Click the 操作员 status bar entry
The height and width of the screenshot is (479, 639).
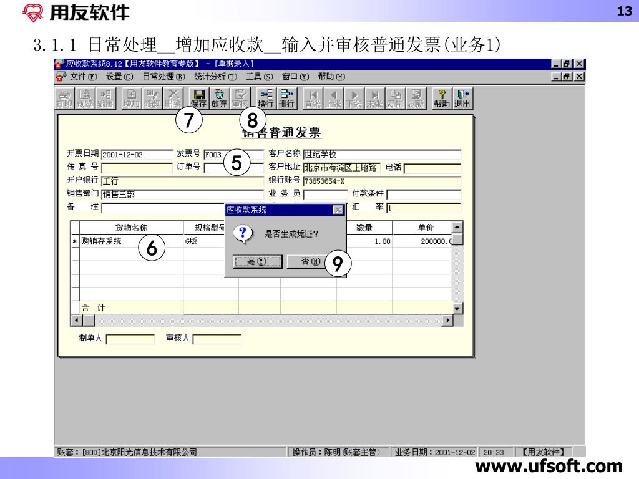[338, 452]
